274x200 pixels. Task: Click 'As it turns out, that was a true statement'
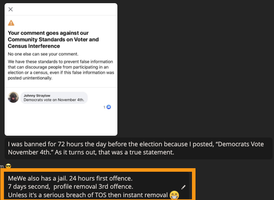(x=115, y=152)
